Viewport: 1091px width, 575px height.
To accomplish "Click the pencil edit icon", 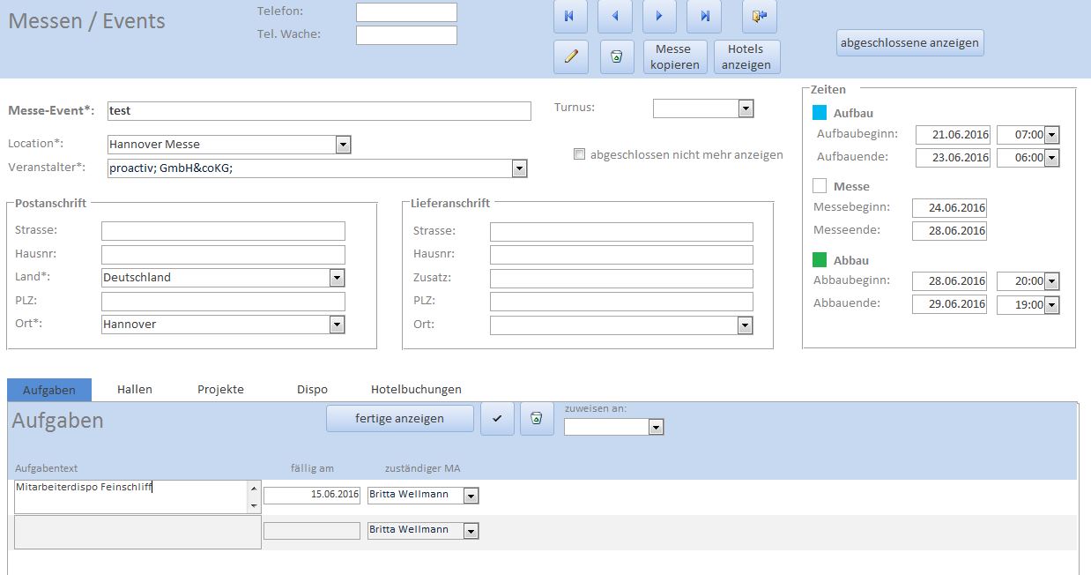I will tap(571, 56).
